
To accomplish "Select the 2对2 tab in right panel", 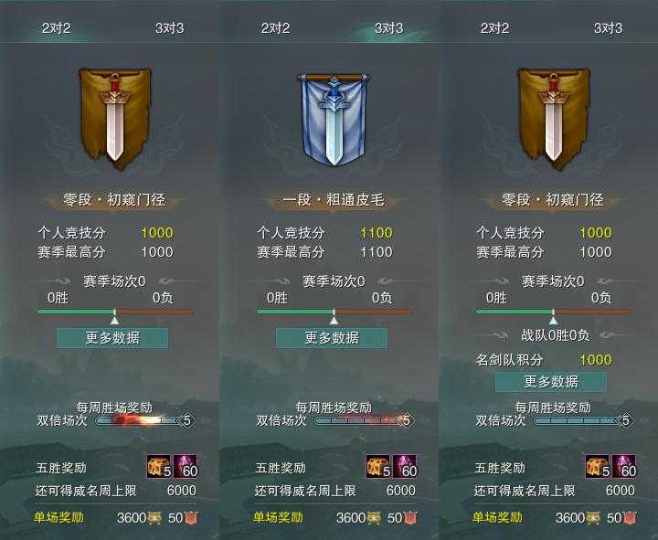I will pyautogui.click(x=494, y=28).
